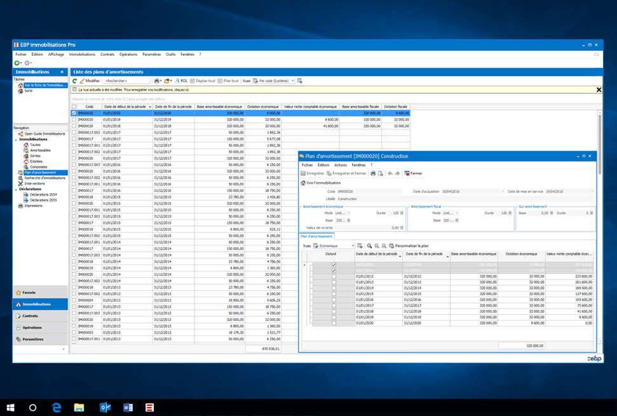Collapse the Immobilisations side panel with double-chevron

pyautogui.click(x=62, y=72)
